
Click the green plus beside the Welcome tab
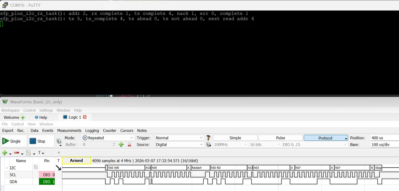coord(23,117)
